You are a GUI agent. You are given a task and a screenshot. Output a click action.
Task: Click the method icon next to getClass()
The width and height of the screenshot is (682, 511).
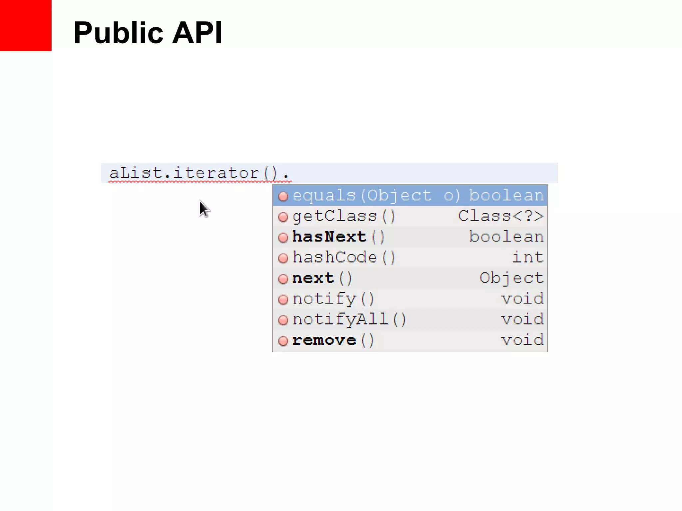[283, 217]
